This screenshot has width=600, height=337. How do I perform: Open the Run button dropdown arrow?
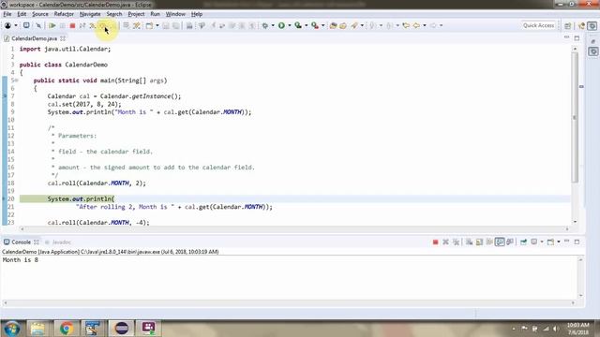click(290, 25)
